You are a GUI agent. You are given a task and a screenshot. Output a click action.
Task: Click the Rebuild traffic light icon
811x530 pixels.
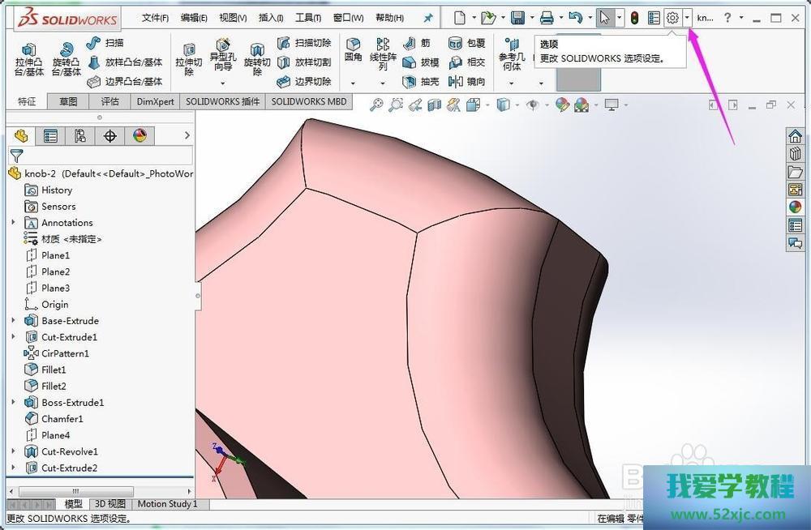(x=634, y=18)
